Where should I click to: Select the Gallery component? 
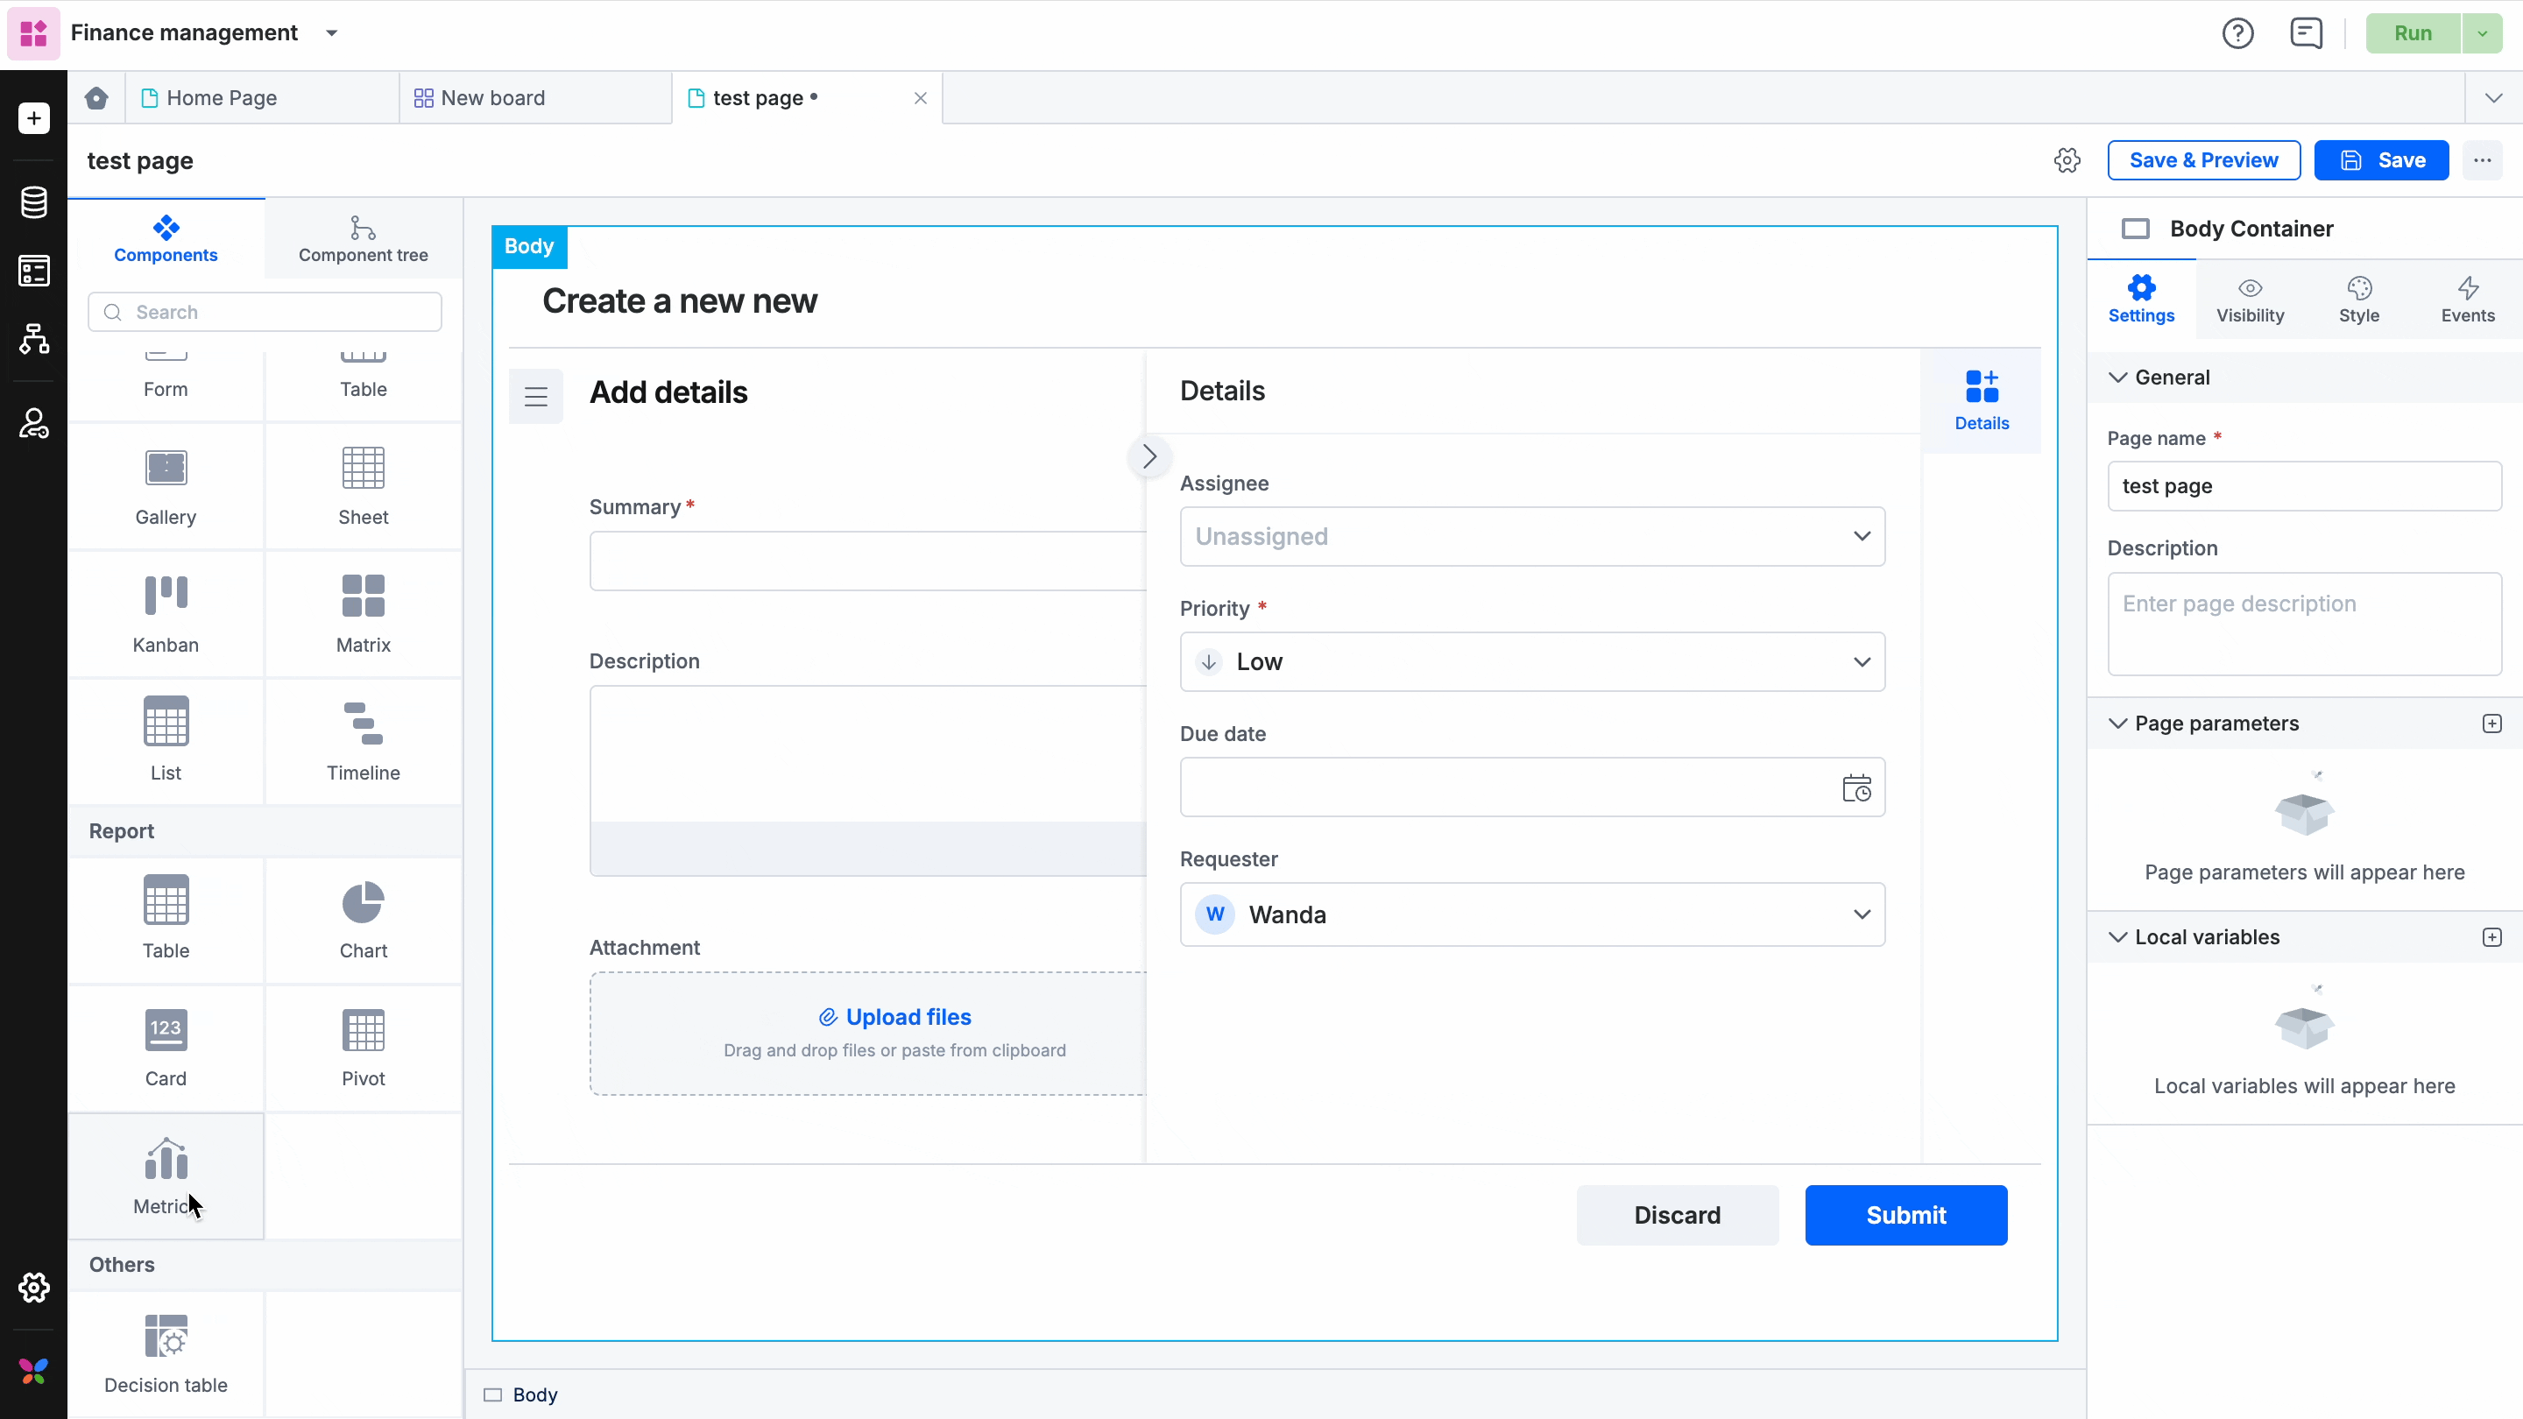(x=166, y=487)
